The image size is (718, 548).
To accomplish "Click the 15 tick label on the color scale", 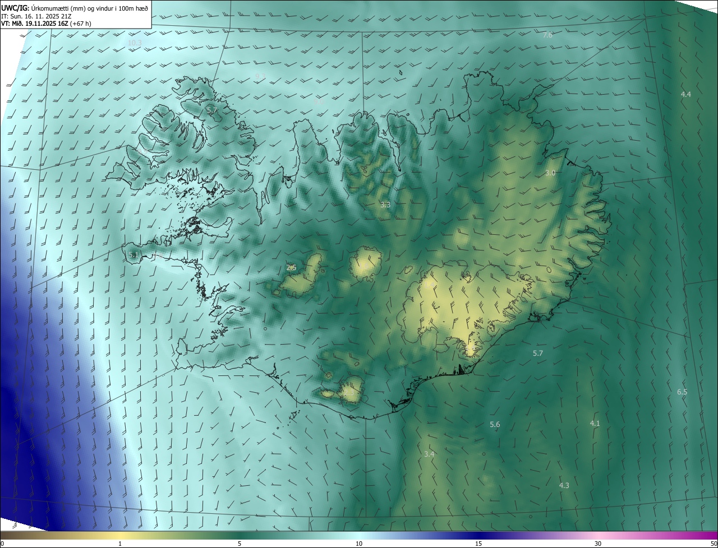I will pyautogui.click(x=478, y=544).
